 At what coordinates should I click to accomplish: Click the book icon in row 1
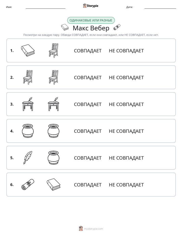pyautogui.click(x=28, y=50)
